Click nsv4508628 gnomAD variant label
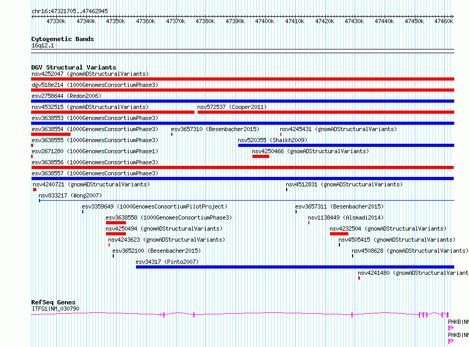Viewport: 469px width, 347px height. (x=410, y=251)
